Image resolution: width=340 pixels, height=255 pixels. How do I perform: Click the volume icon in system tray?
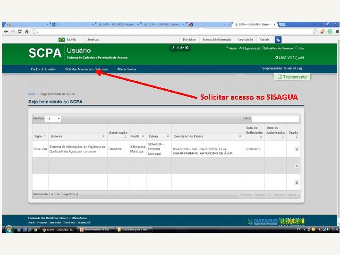coord(328,229)
